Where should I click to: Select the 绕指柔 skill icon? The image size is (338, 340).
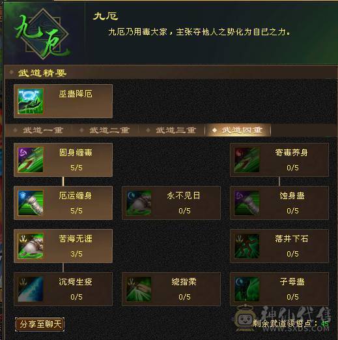pyautogui.click(x=139, y=289)
